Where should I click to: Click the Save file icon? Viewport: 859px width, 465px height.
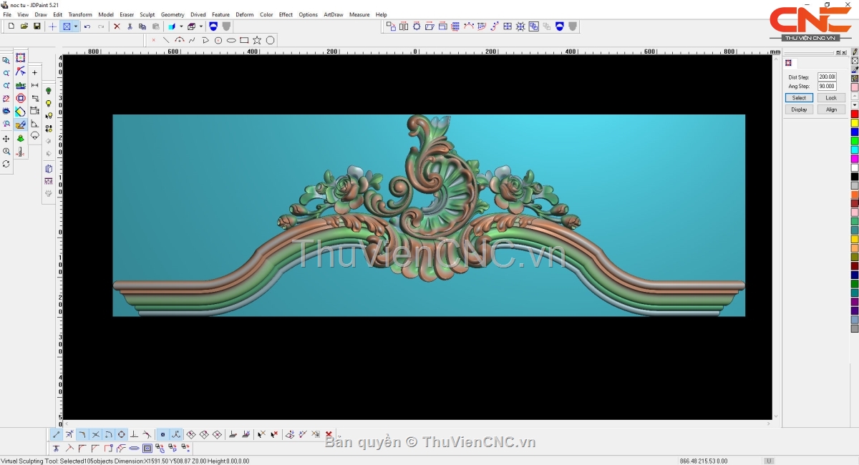coord(37,26)
